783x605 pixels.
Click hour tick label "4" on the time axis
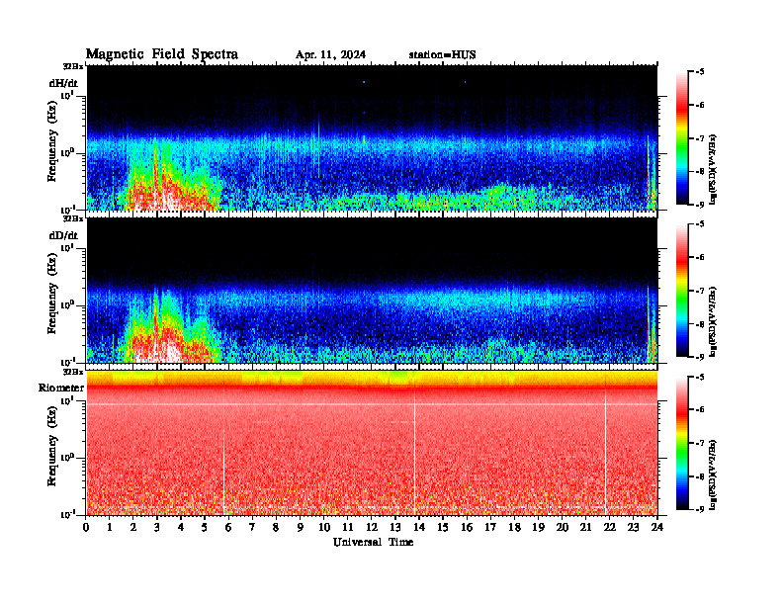tap(181, 527)
